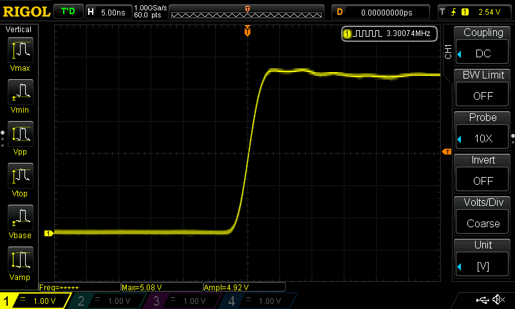The image size is (515, 309).
Task: Switch to channel 3 tab
Action: 185,301
